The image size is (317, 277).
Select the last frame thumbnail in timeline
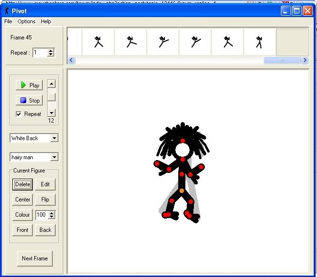coord(259,42)
